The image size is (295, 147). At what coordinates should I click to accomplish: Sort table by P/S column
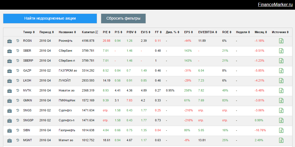(119, 32)
